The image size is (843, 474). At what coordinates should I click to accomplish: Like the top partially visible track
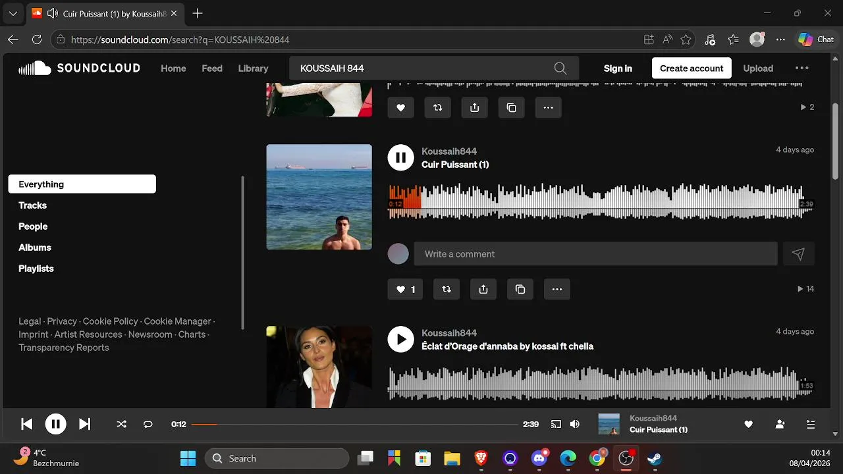point(400,107)
